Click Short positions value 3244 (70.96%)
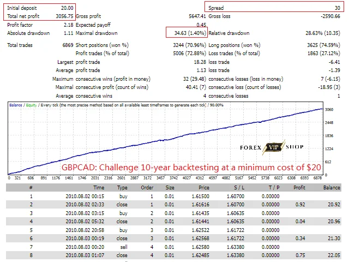This screenshot has width=349, height=262. pos(189,45)
